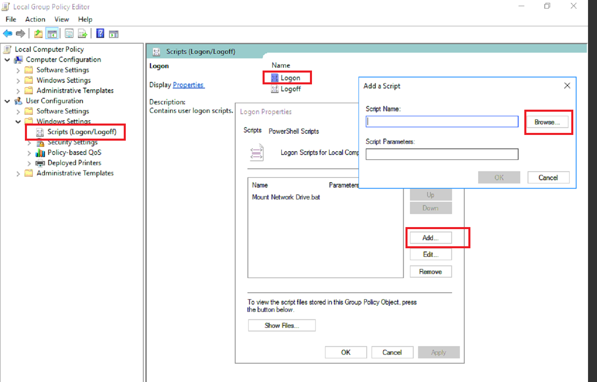Click the Remove button
Image resolution: width=597 pixels, height=382 pixels.
pyautogui.click(x=431, y=272)
